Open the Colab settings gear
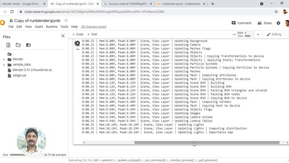 point(278,23)
